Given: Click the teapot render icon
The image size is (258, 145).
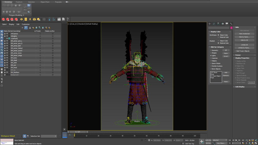Looking at the screenshot, I should (3, 19).
